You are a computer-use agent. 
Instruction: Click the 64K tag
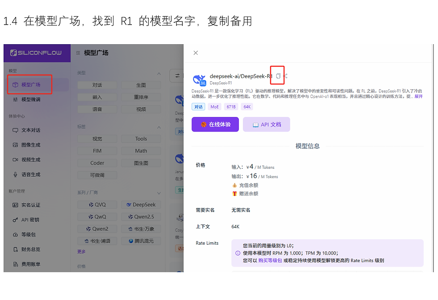point(247,107)
